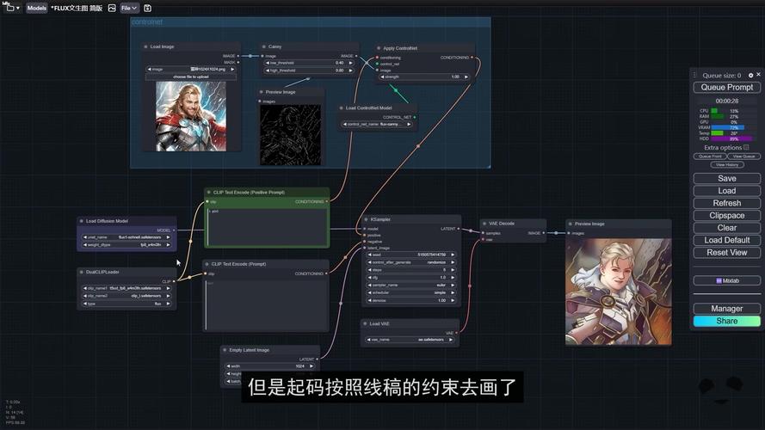Click the Load Default button
Image resolution: width=765 pixels, height=430 pixels.
(726, 240)
